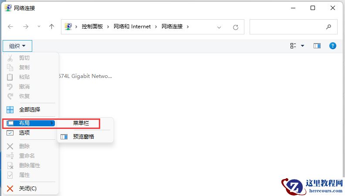Viewport: 345px width, 196px height.
Task: Expand chevron after 网络和 Internet breadcrumb
Action: click(x=156, y=27)
